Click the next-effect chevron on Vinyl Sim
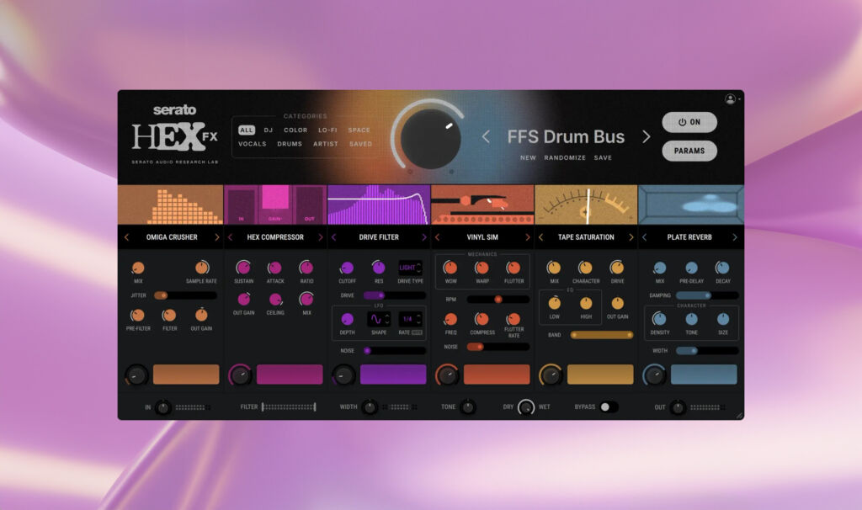This screenshot has width=862, height=510. pyautogui.click(x=528, y=236)
